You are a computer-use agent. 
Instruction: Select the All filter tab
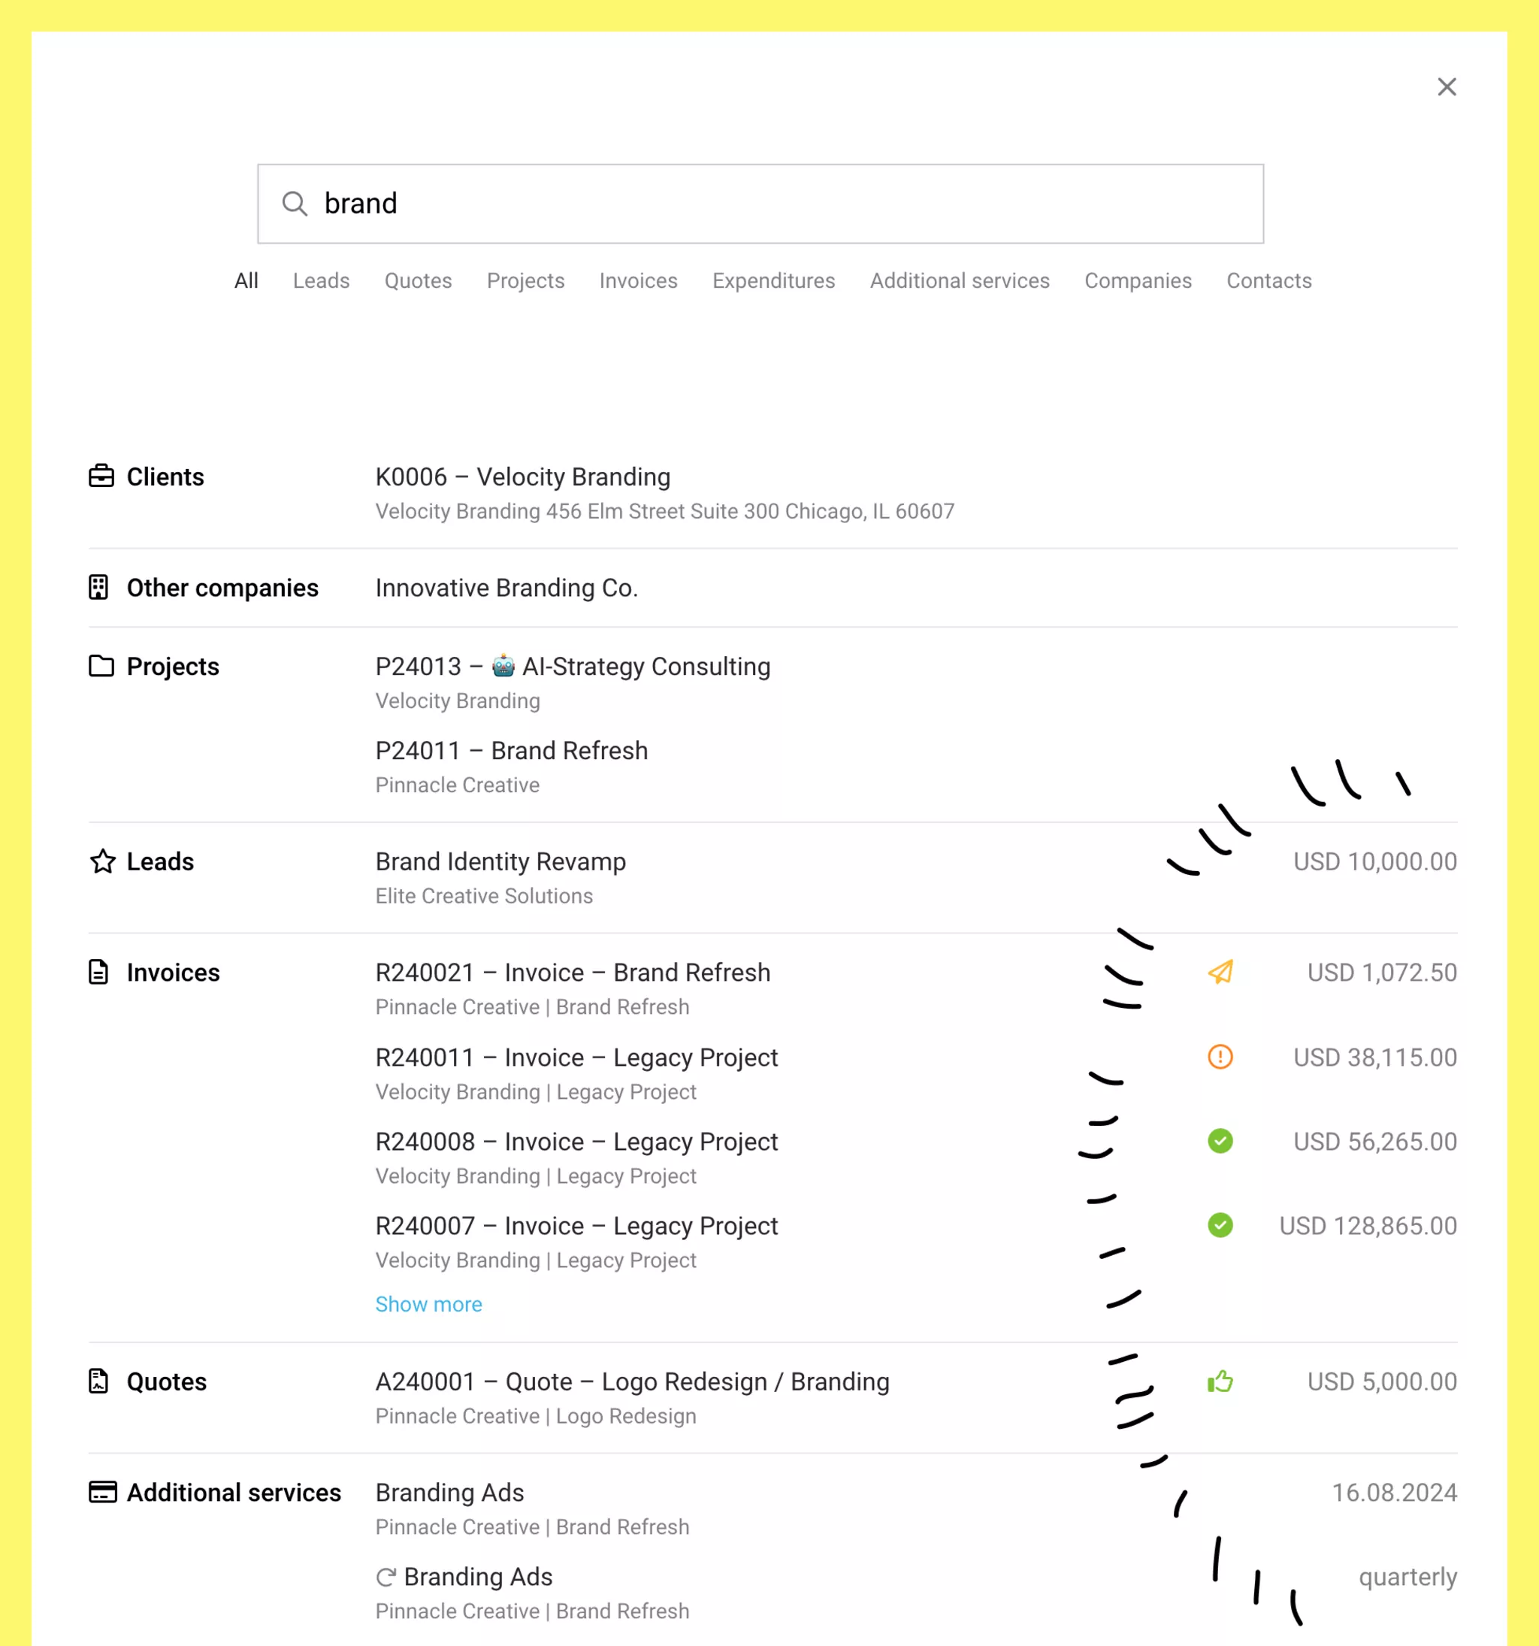point(246,280)
